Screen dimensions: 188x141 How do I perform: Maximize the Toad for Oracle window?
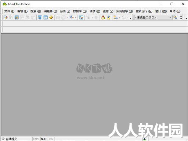172,4
